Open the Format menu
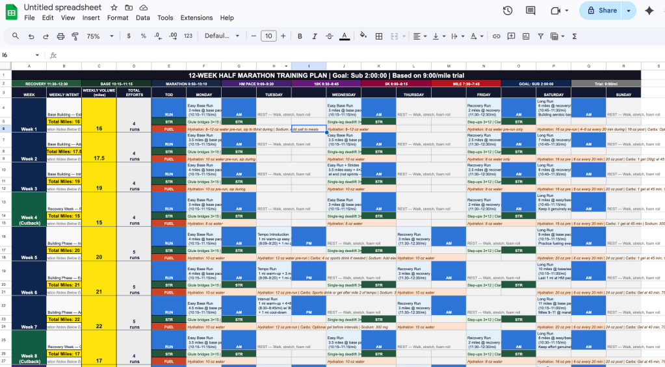665x367 pixels. tap(118, 18)
